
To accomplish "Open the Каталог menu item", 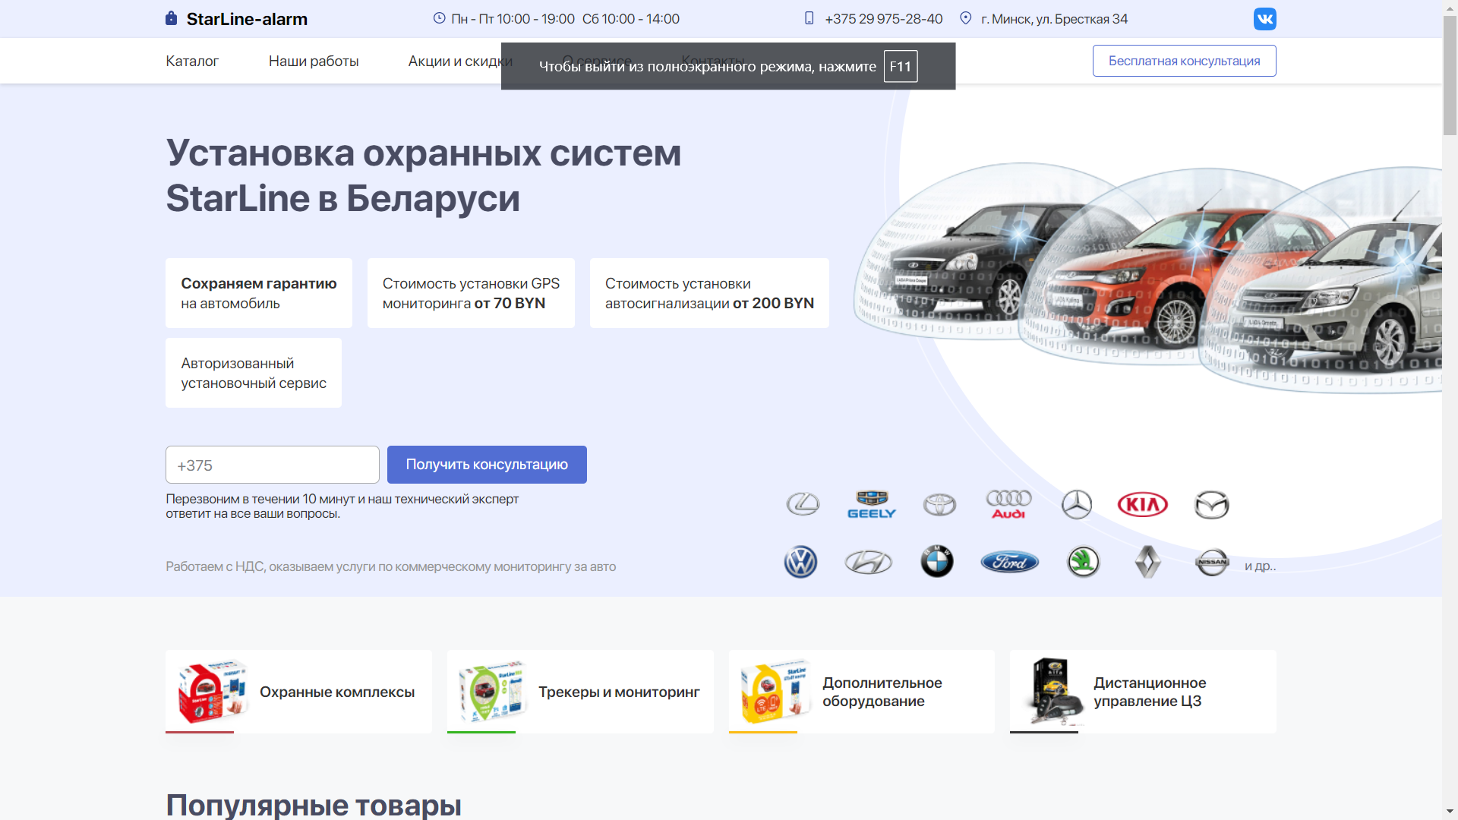I will pyautogui.click(x=192, y=61).
